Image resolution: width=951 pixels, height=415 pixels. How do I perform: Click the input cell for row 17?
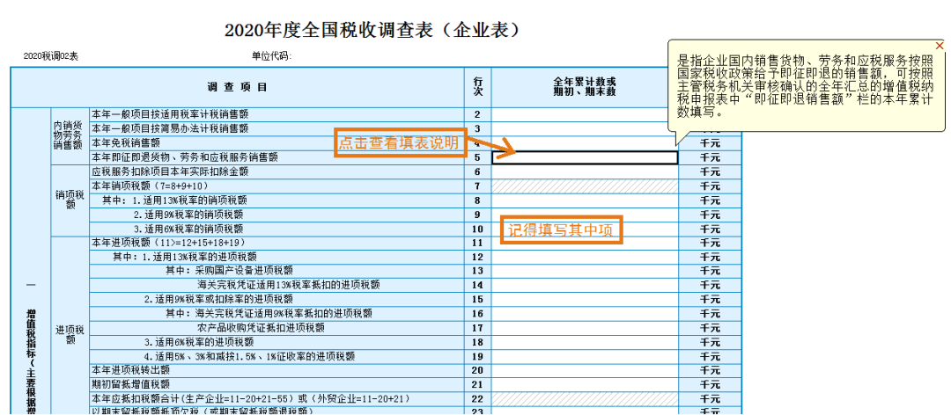(585, 328)
